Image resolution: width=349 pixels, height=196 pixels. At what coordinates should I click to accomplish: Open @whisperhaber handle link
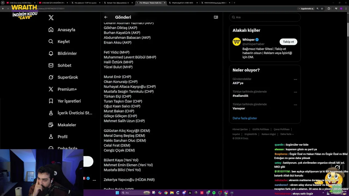coord(253,44)
